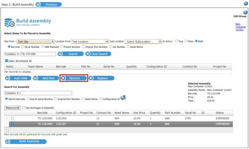The height and width of the screenshot is (149, 249).
Task: Click barcode cell TS-1101085 in assembly grid
Action: pyautogui.click(x=45, y=118)
